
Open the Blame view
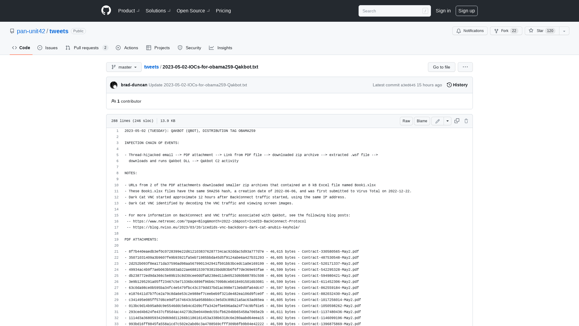[x=422, y=121]
